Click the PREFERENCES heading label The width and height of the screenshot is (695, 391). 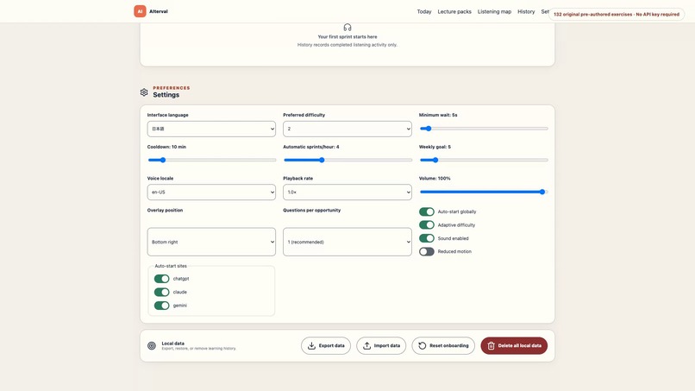pyautogui.click(x=172, y=88)
